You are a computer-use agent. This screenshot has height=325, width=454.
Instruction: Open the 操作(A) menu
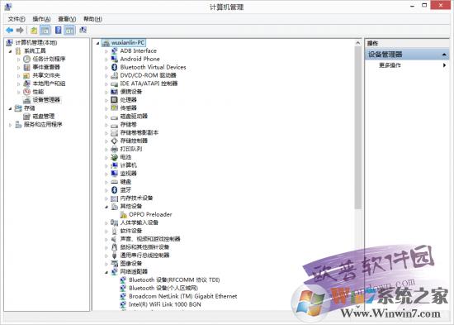[x=41, y=19]
